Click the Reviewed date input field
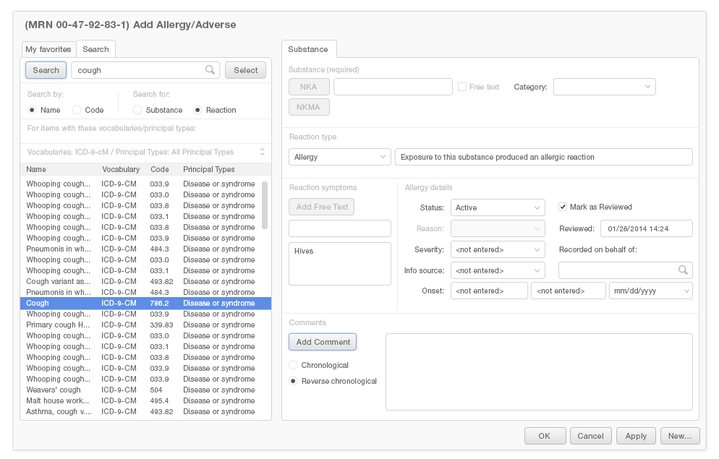719x459 pixels. pyautogui.click(x=646, y=228)
